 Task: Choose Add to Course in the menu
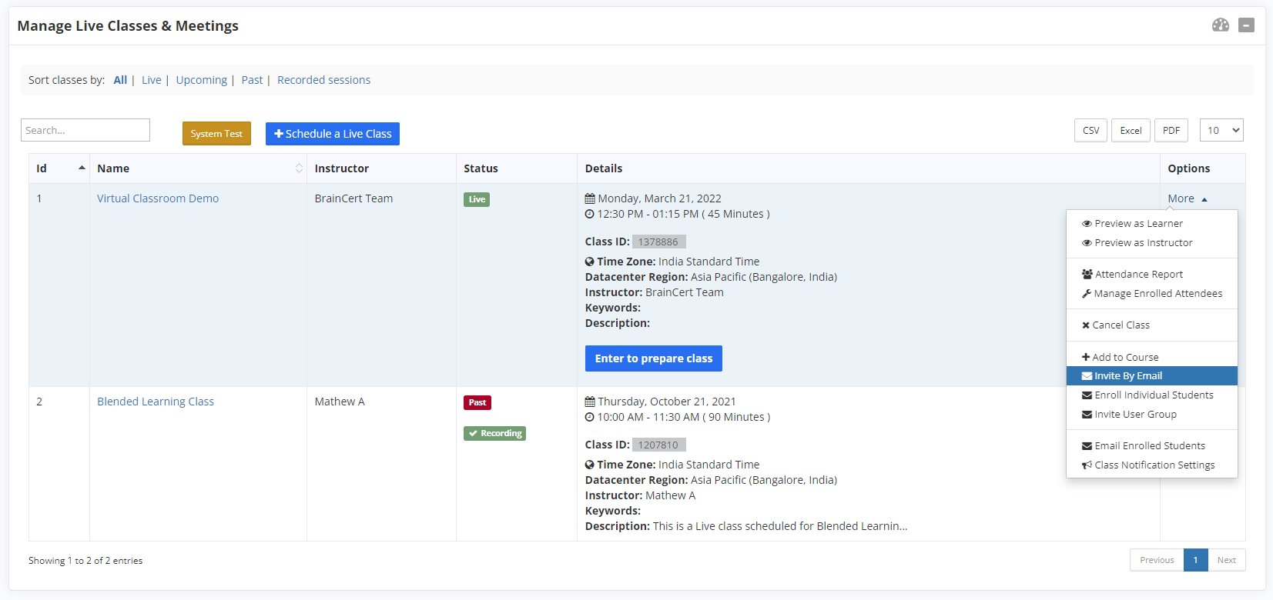pos(1152,358)
